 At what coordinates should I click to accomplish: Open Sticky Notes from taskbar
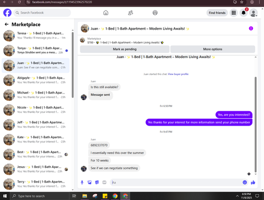pyautogui.click(x=105, y=196)
